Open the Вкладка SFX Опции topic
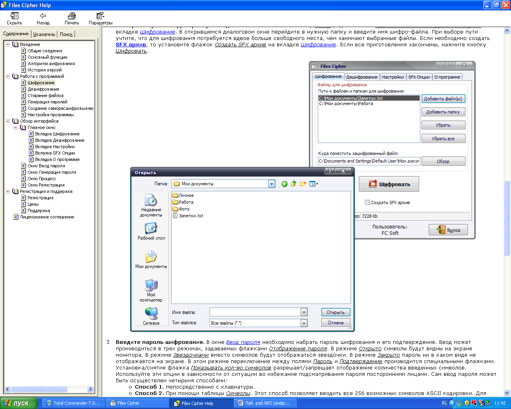This screenshot has height=409, width=511. pyautogui.click(x=55, y=153)
